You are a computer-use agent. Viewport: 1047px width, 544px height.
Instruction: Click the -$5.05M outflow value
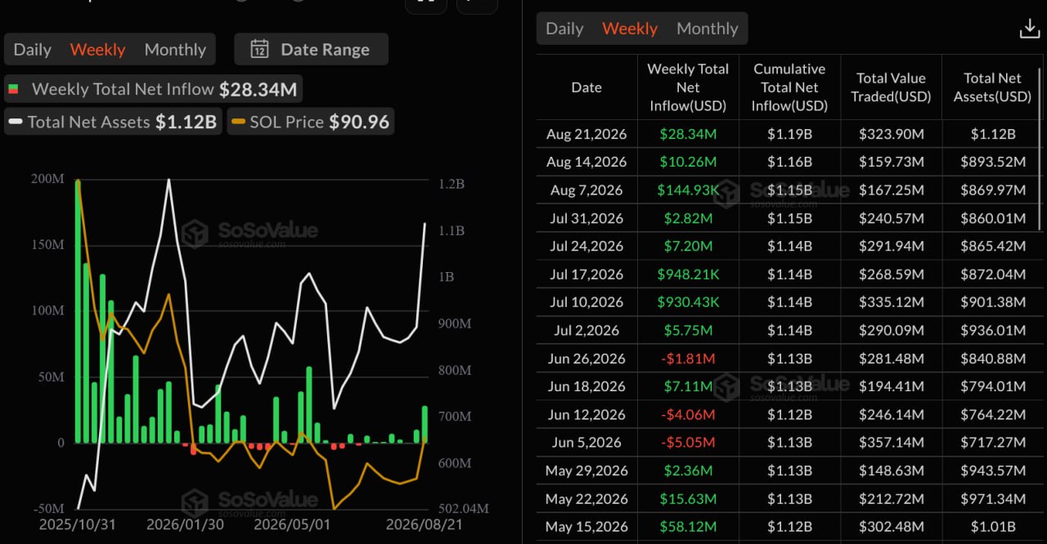688,442
